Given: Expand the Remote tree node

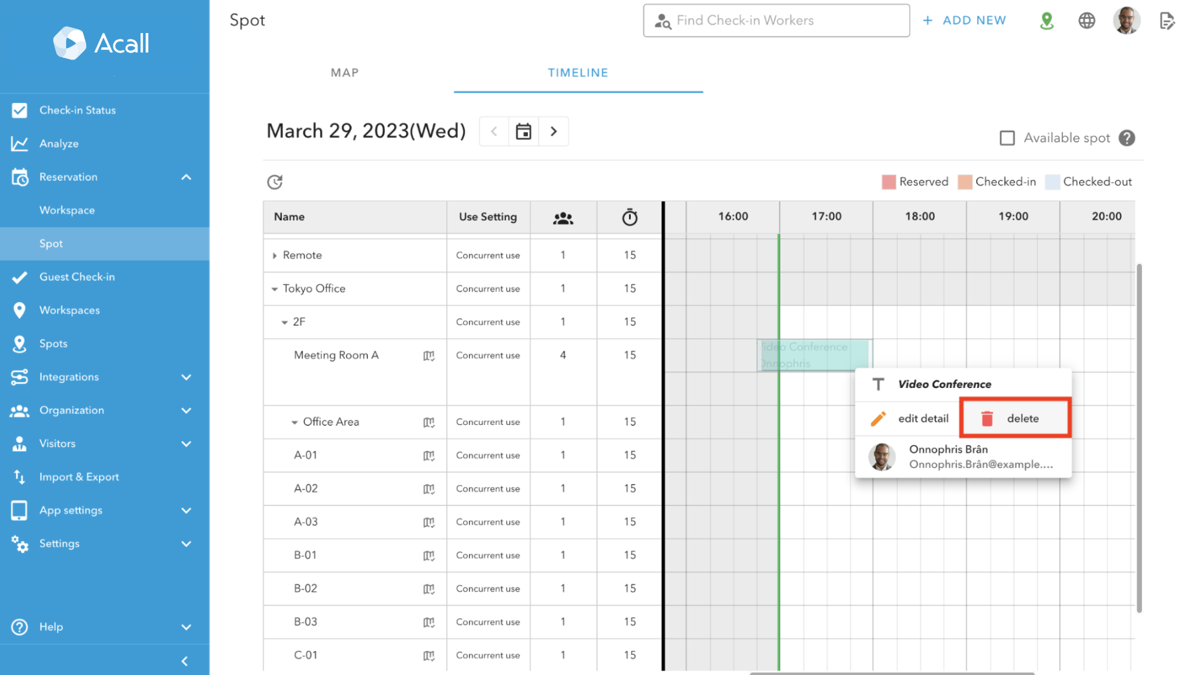Looking at the screenshot, I should click(274, 255).
